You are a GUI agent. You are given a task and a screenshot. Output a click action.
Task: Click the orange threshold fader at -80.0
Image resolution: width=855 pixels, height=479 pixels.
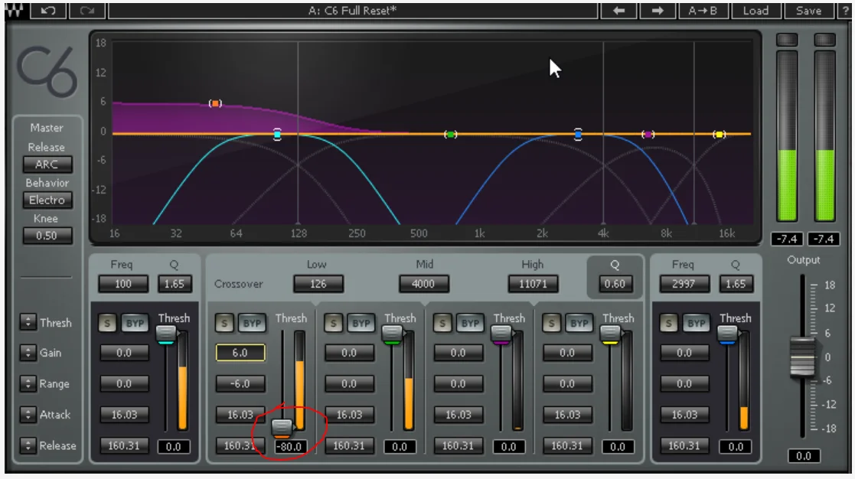click(x=282, y=427)
